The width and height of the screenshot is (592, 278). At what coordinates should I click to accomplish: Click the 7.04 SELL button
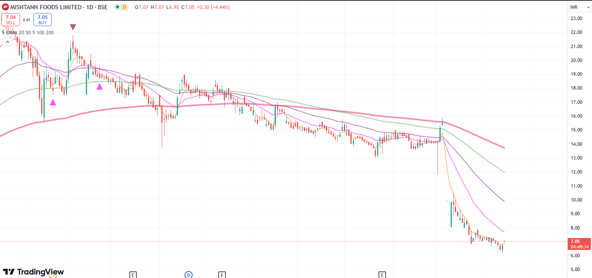[x=11, y=20]
